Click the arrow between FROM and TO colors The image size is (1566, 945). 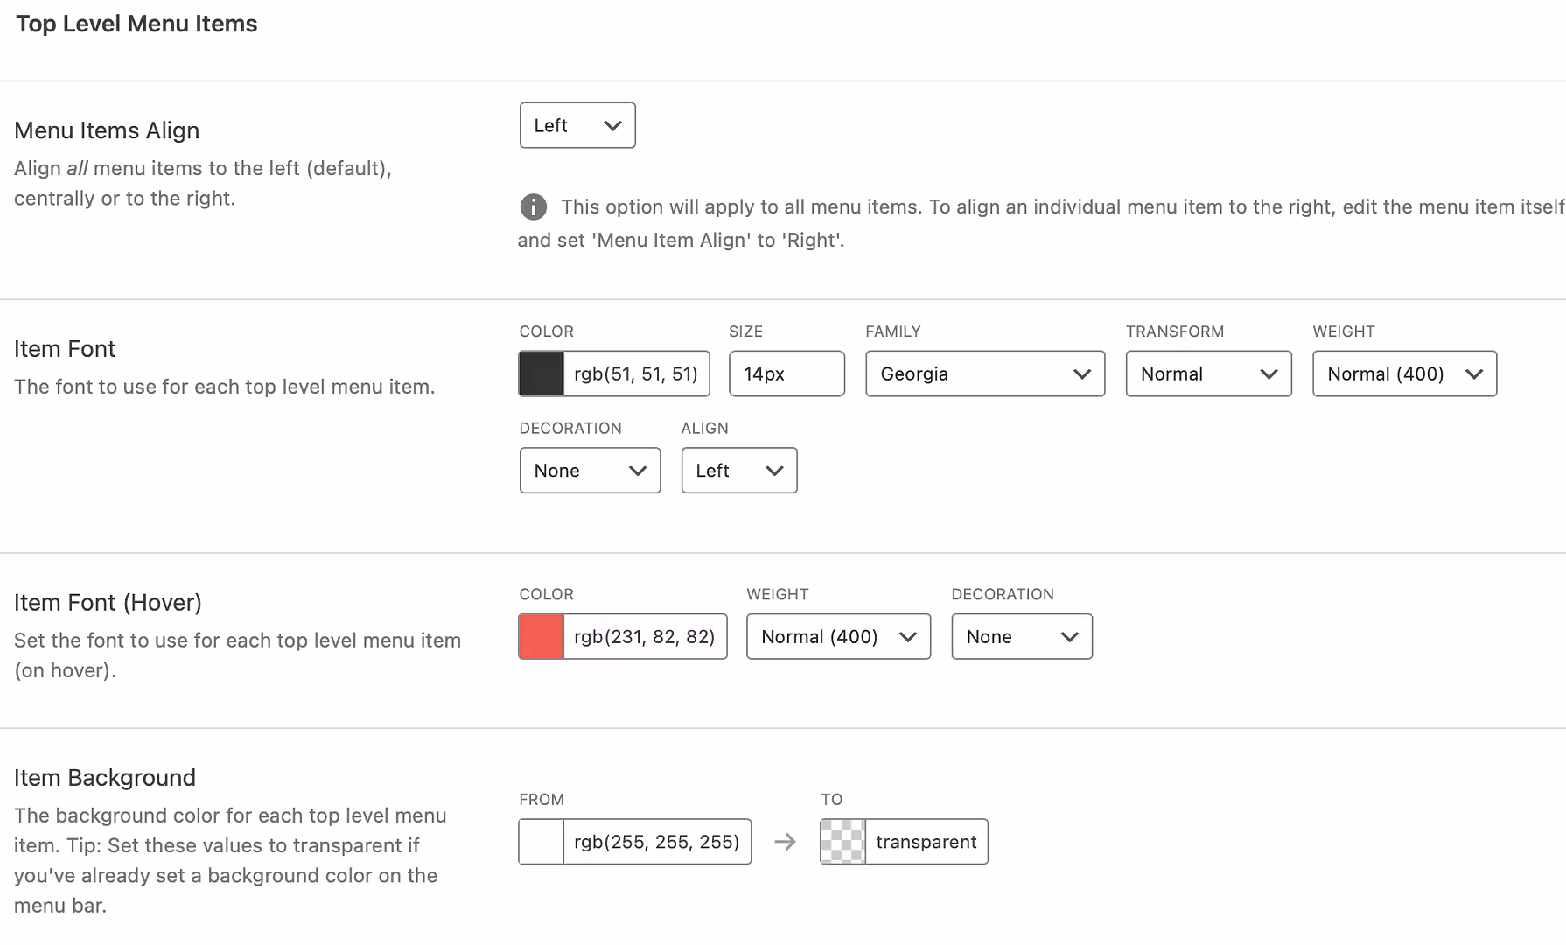[x=786, y=842]
